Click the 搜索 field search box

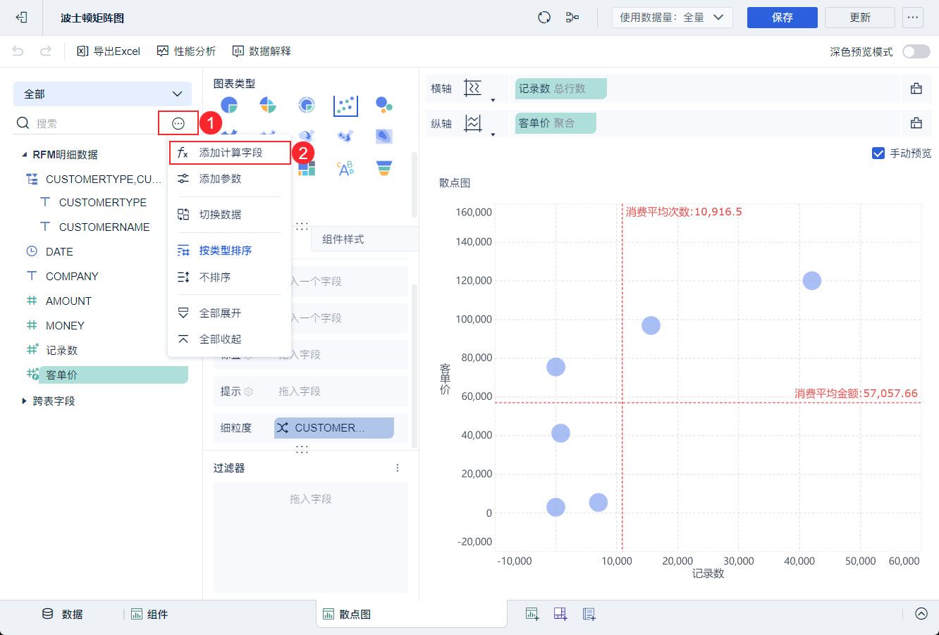pyautogui.click(x=85, y=123)
